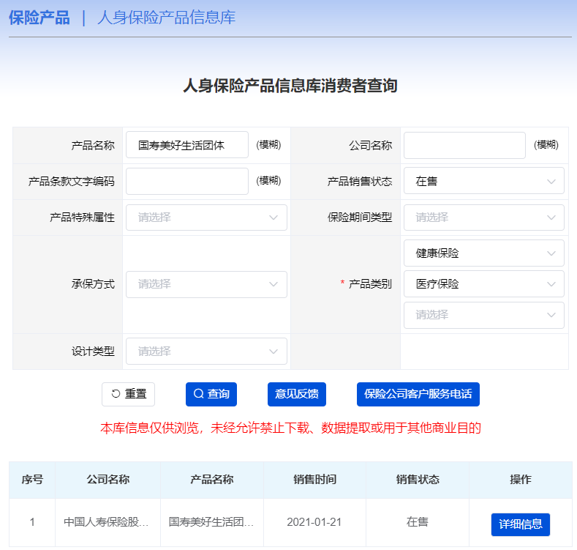Click the sale date cell 2021-01-21
Image resolution: width=577 pixels, height=550 pixels.
pos(314,522)
